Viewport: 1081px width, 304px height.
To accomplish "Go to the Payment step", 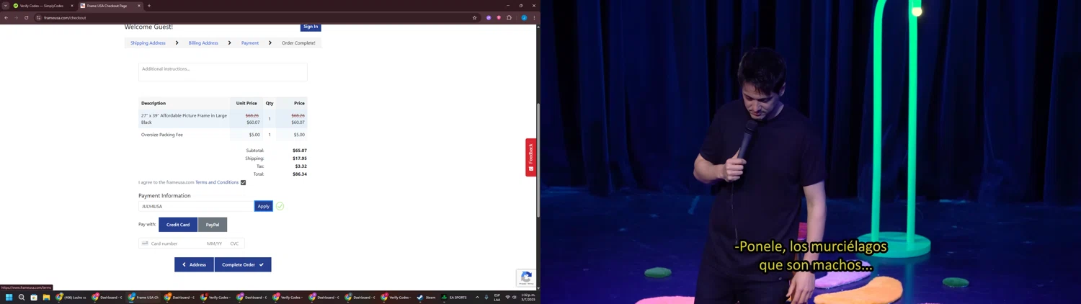I will click(250, 43).
